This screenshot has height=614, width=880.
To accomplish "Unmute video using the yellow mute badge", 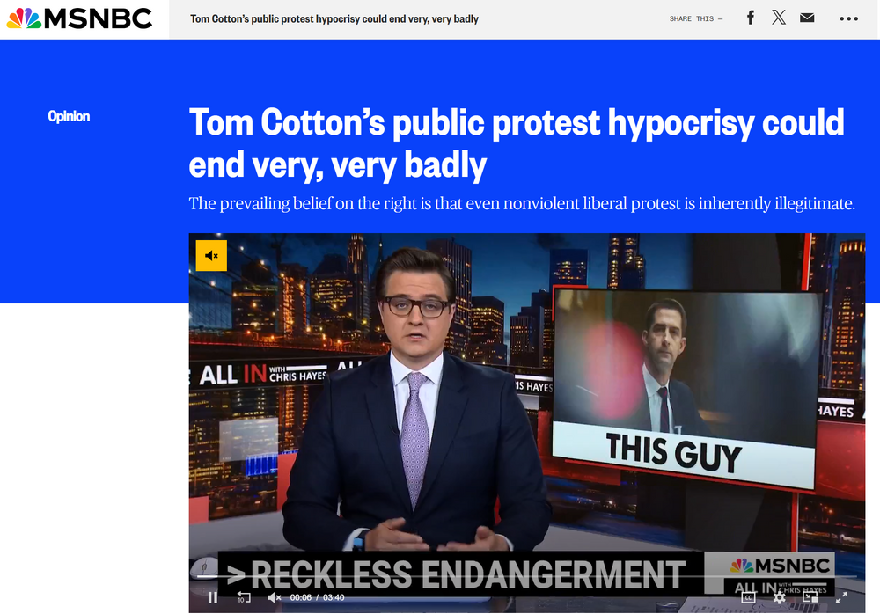I will click(x=211, y=256).
